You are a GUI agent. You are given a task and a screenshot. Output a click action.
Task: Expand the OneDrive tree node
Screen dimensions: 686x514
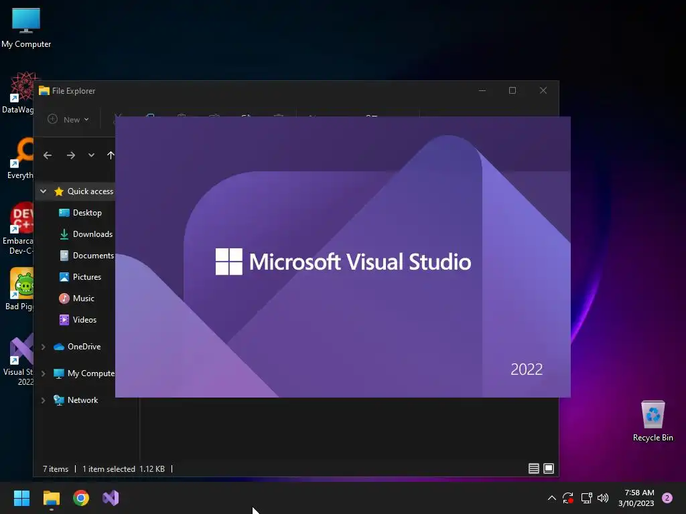click(x=44, y=347)
